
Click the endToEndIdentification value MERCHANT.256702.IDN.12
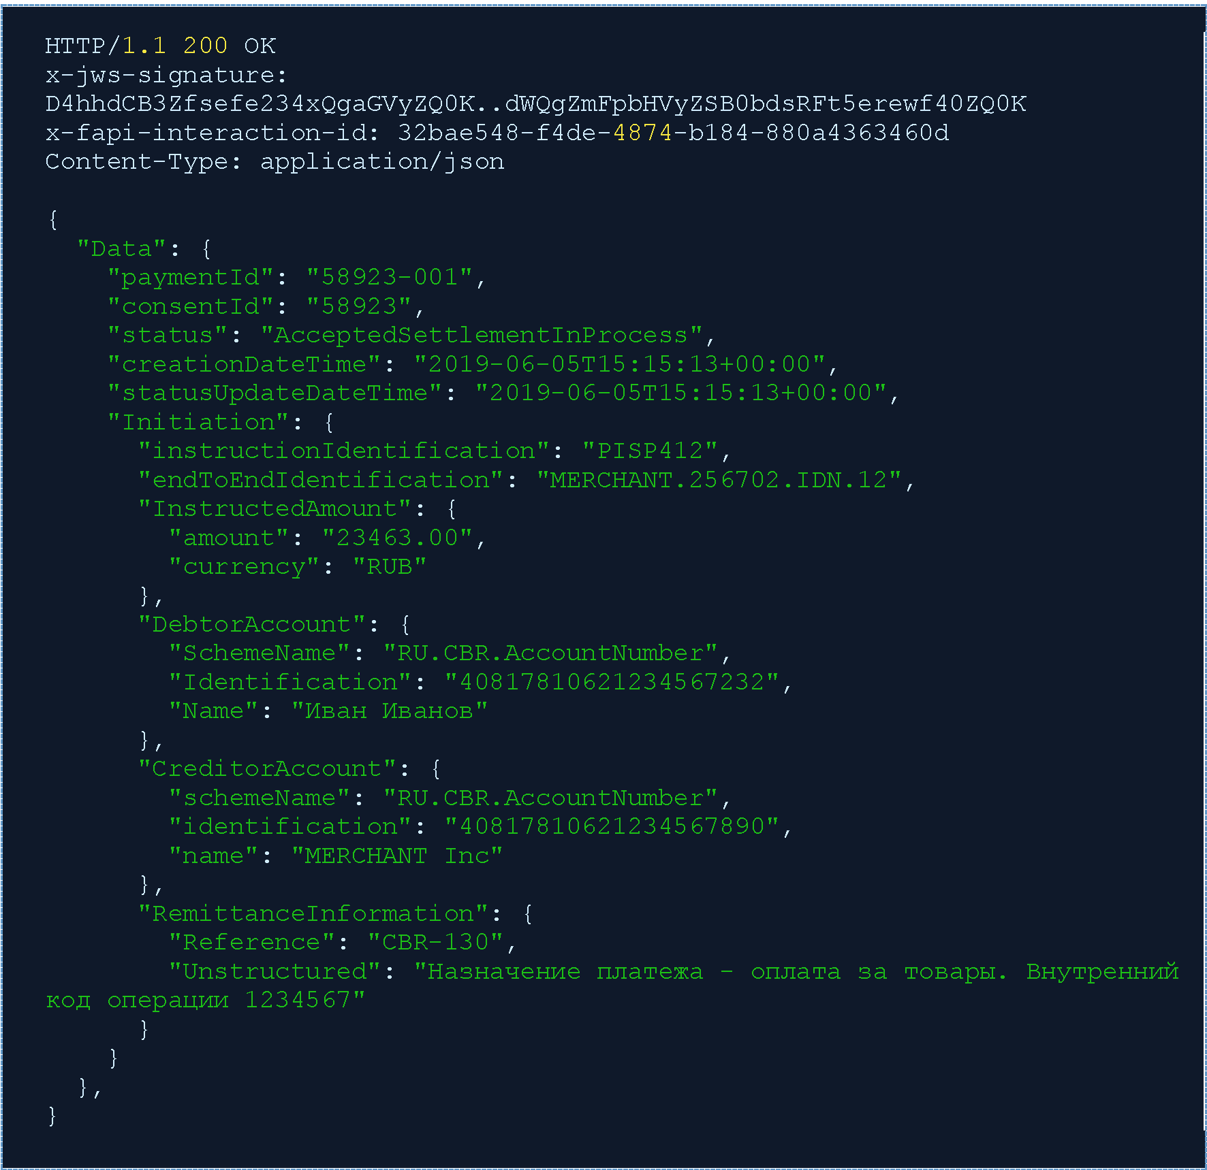719,480
